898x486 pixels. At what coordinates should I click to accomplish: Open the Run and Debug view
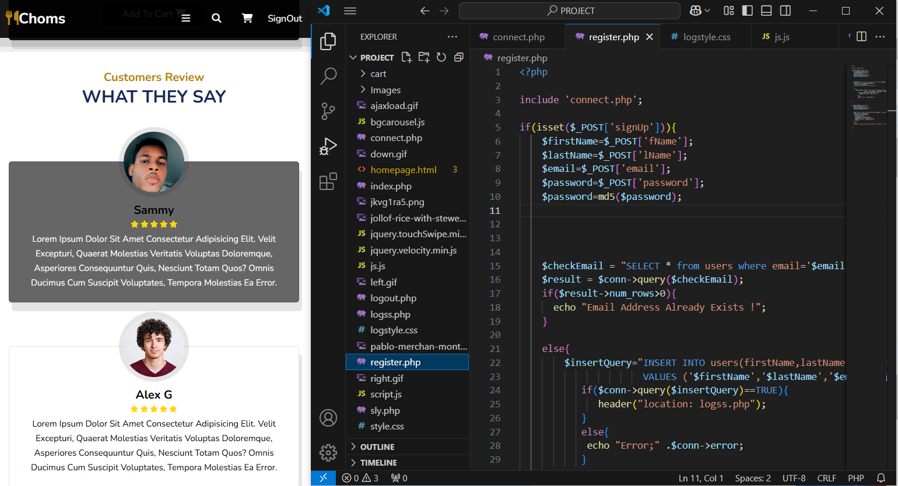click(328, 146)
